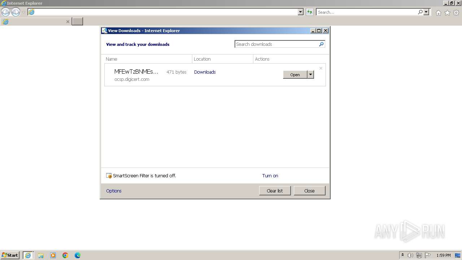Open Favorites with the star icon
Image resolution: width=462 pixels, height=260 pixels.
(x=447, y=13)
